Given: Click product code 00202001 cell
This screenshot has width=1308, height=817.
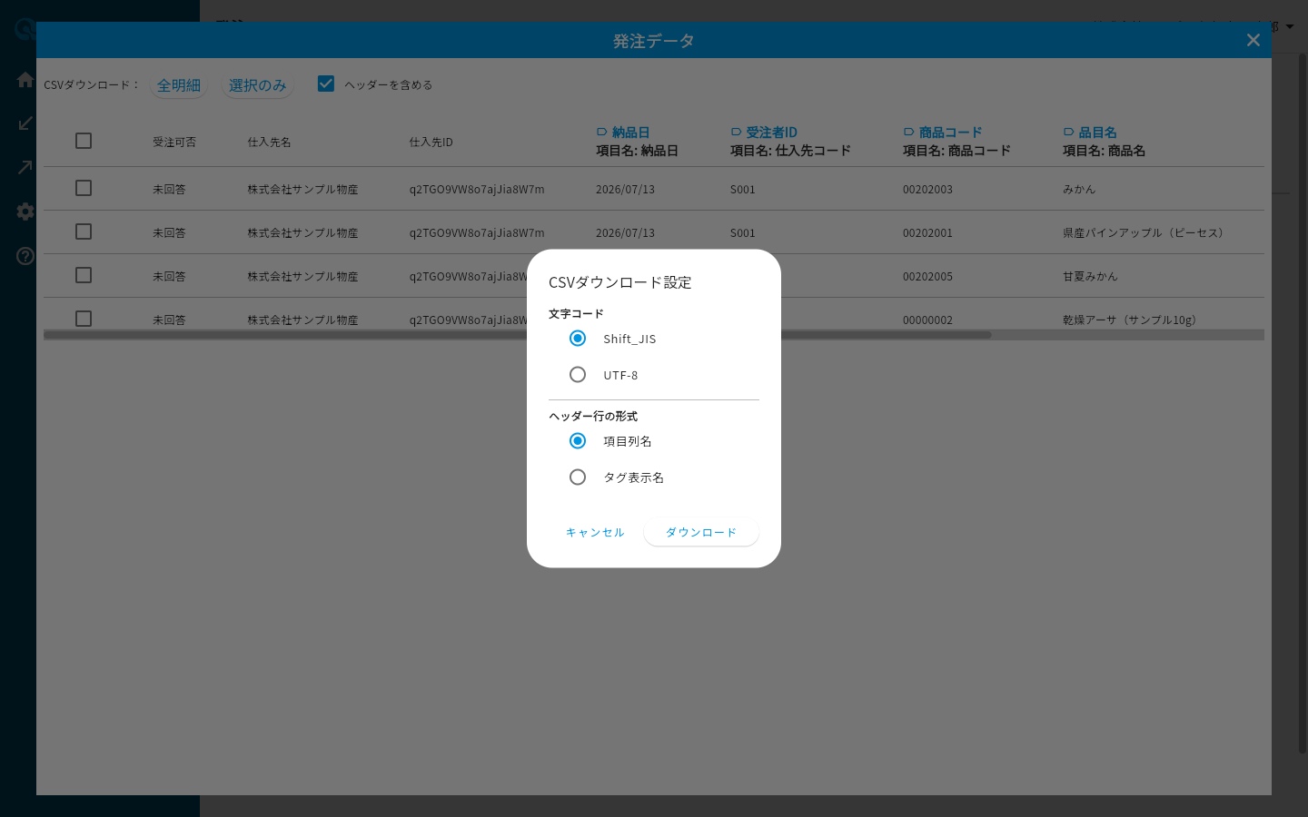Looking at the screenshot, I should (x=927, y=233).
